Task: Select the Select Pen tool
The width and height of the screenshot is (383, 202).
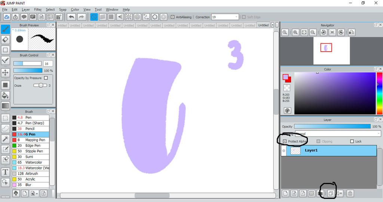Action: 5,149
